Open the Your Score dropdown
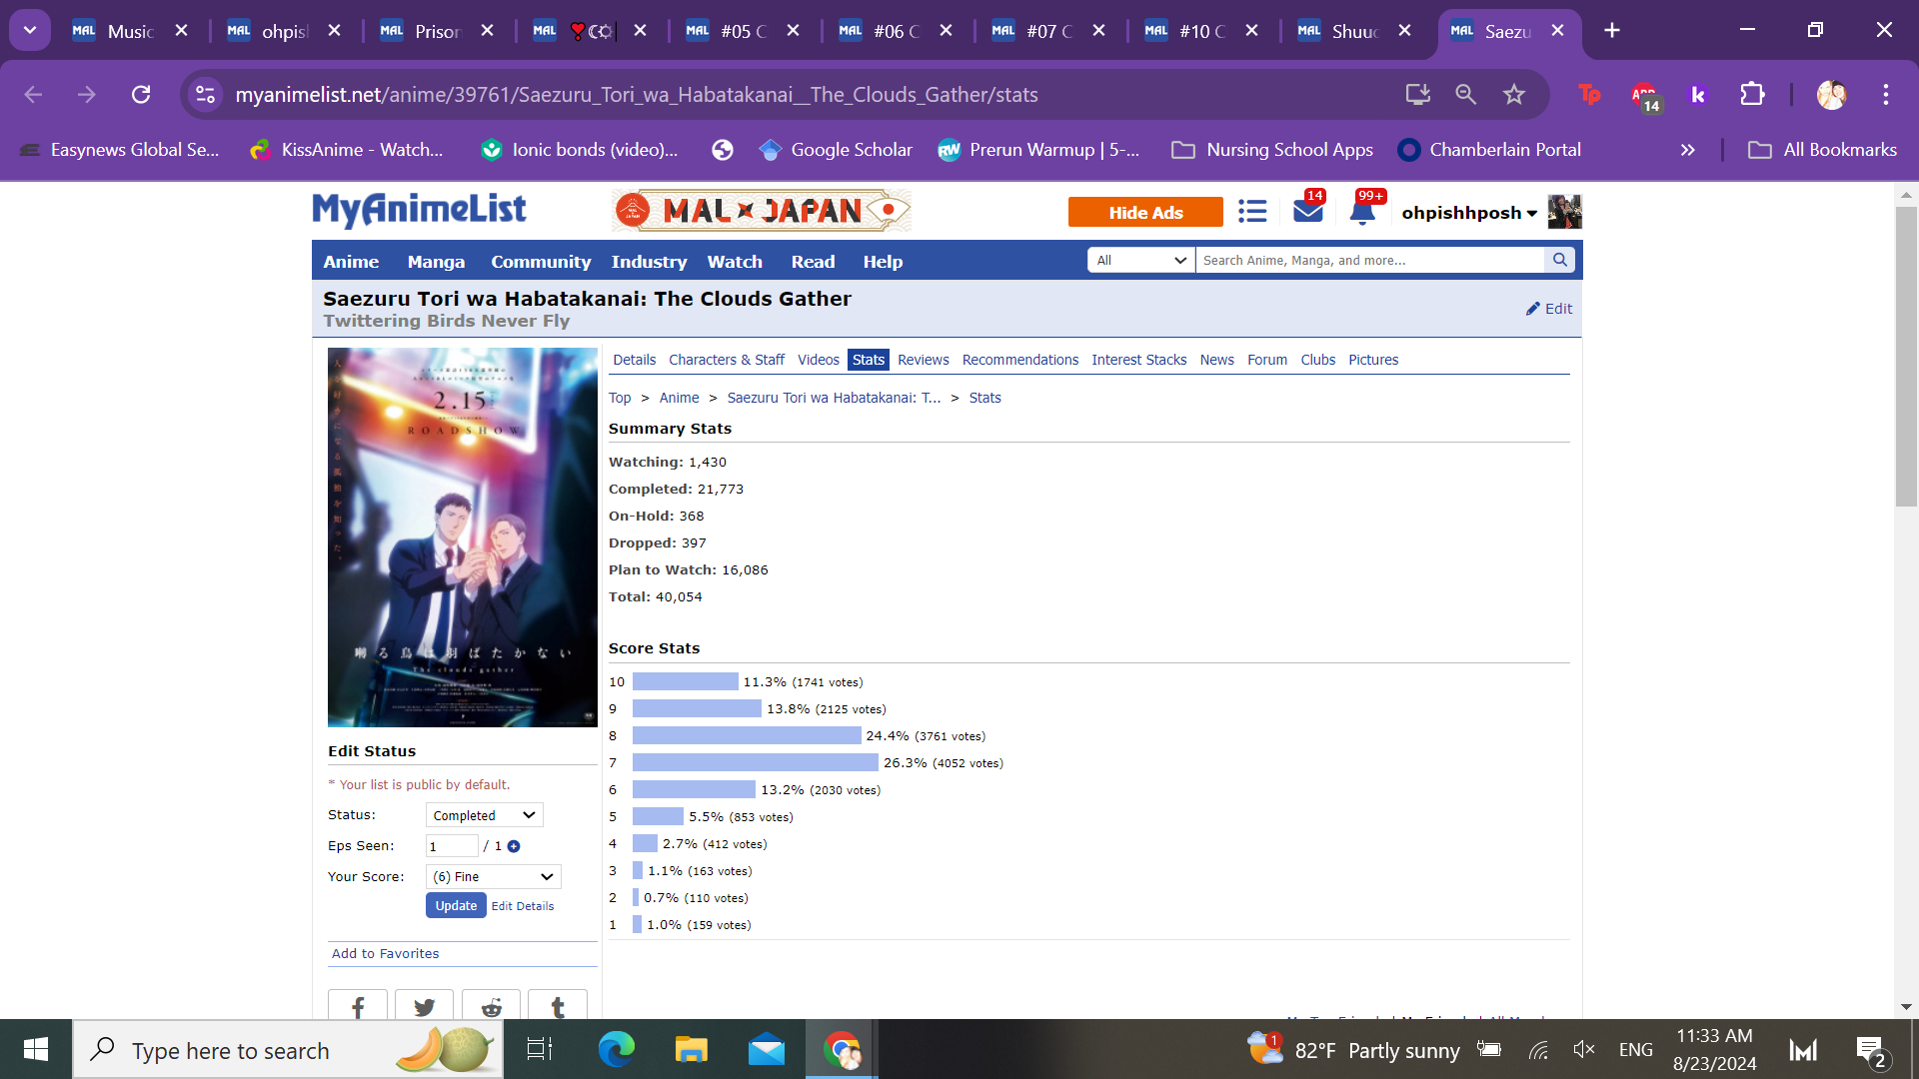Screen dimensions: 1919x1079 (494, 876)
